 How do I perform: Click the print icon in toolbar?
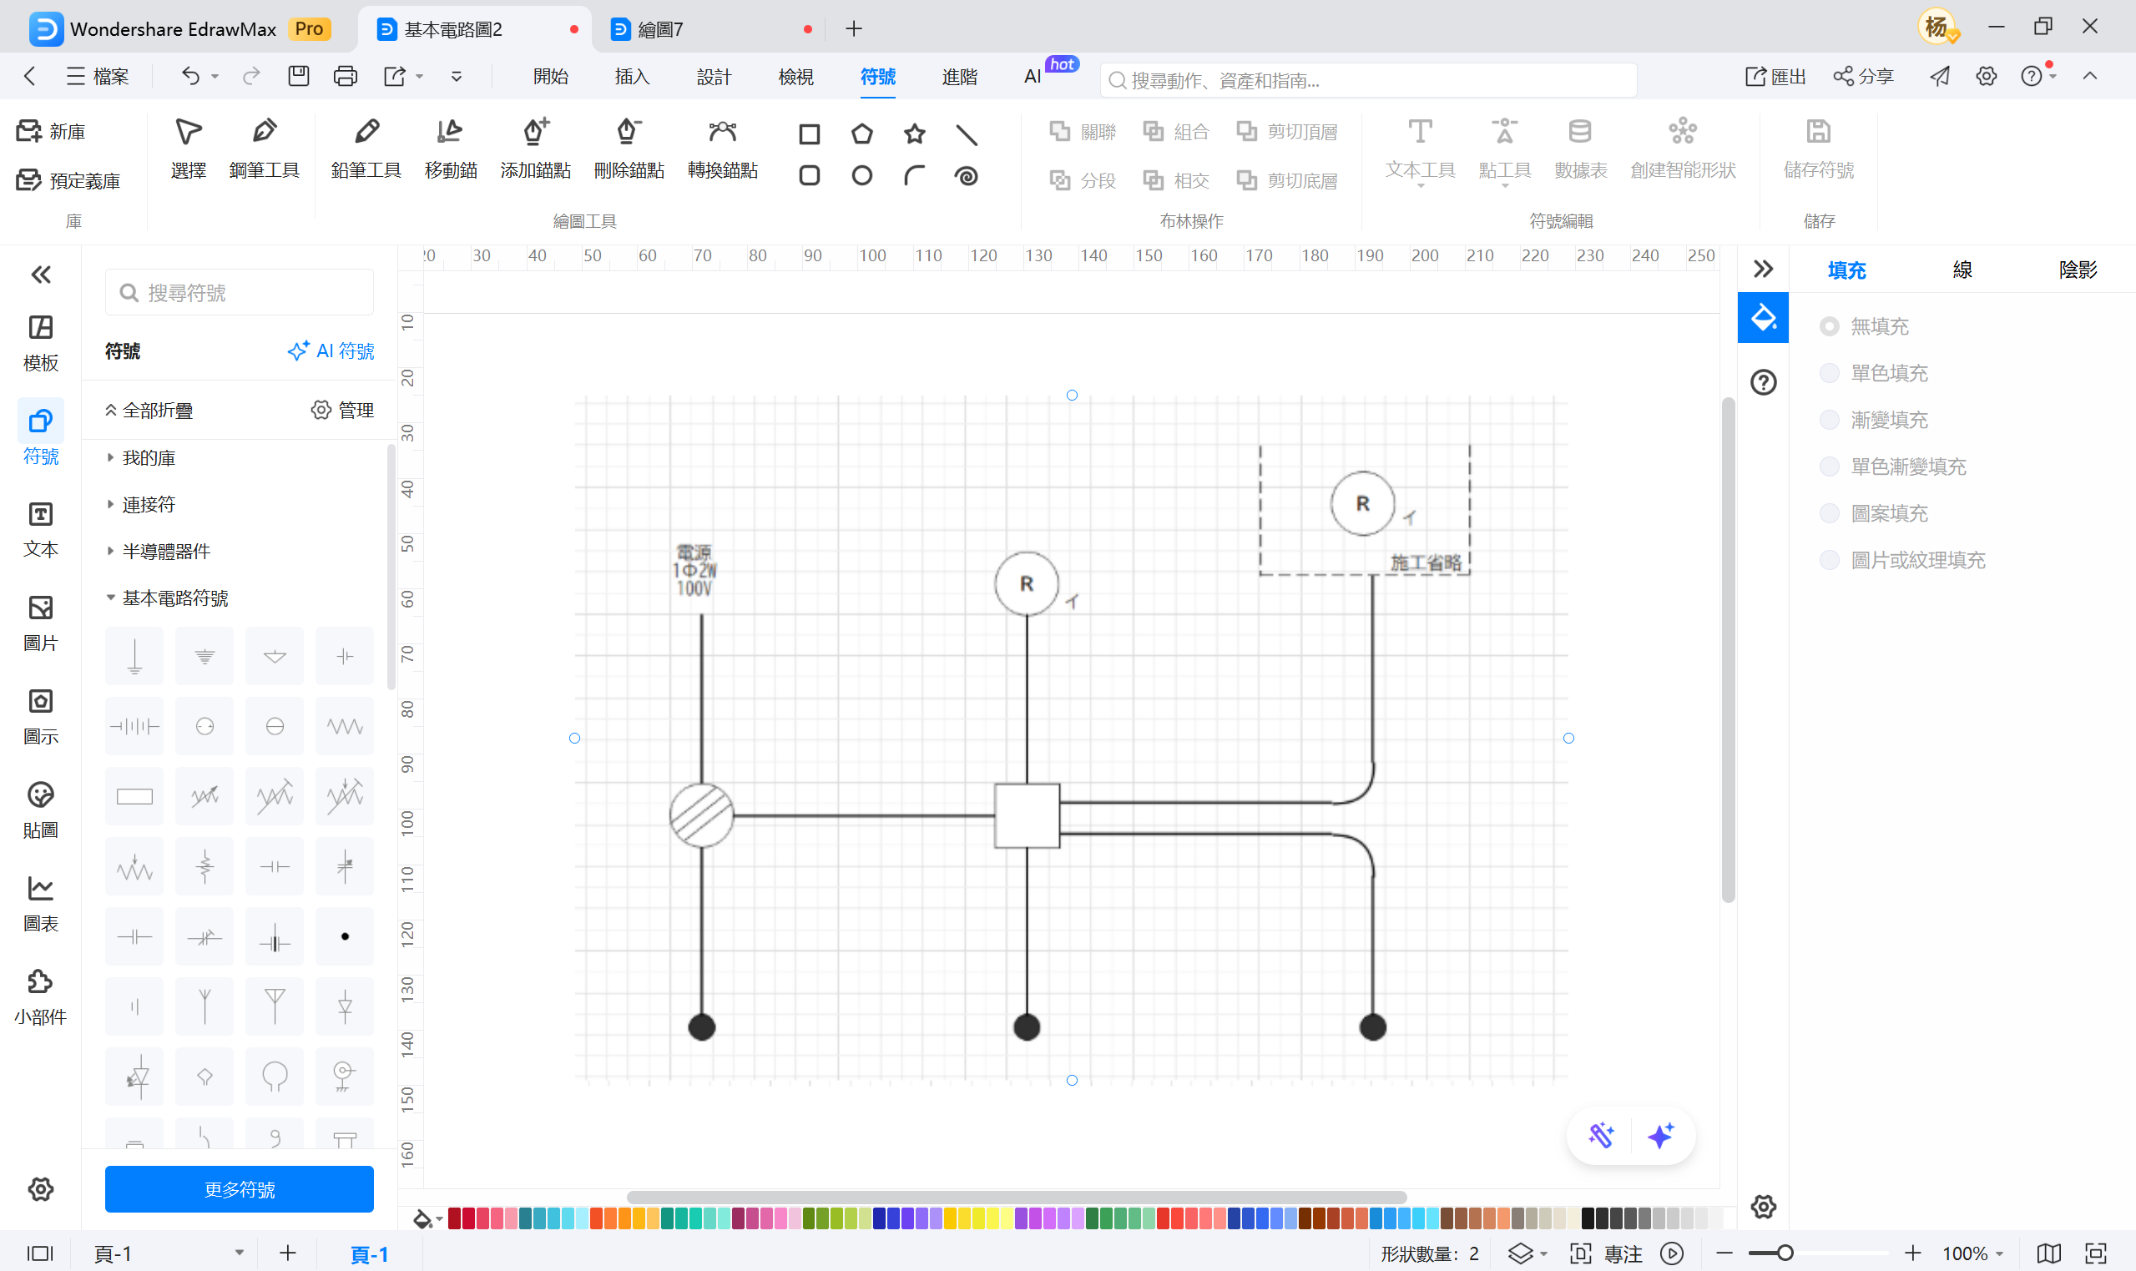pyautogui.click(x=346, y=76)
